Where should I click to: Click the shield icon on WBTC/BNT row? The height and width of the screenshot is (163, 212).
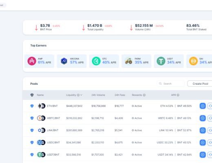tap(32, 118)
